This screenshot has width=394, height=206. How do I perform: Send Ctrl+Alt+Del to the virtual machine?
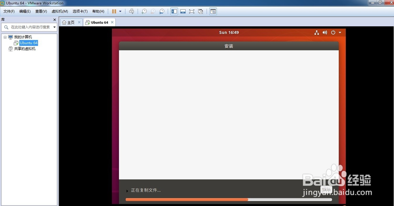(132, 11)
